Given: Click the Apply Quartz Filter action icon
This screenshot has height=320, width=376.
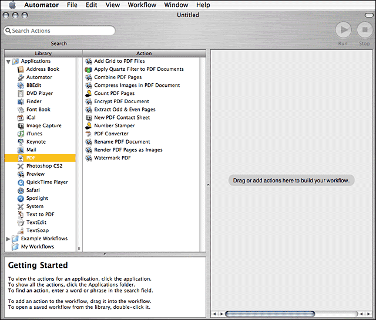Looking at the screenshot, I should (x=89, y=70).
